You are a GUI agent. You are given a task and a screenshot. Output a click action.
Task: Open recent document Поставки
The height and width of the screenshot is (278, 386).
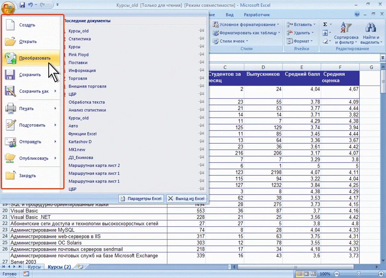tap(78, 63)
